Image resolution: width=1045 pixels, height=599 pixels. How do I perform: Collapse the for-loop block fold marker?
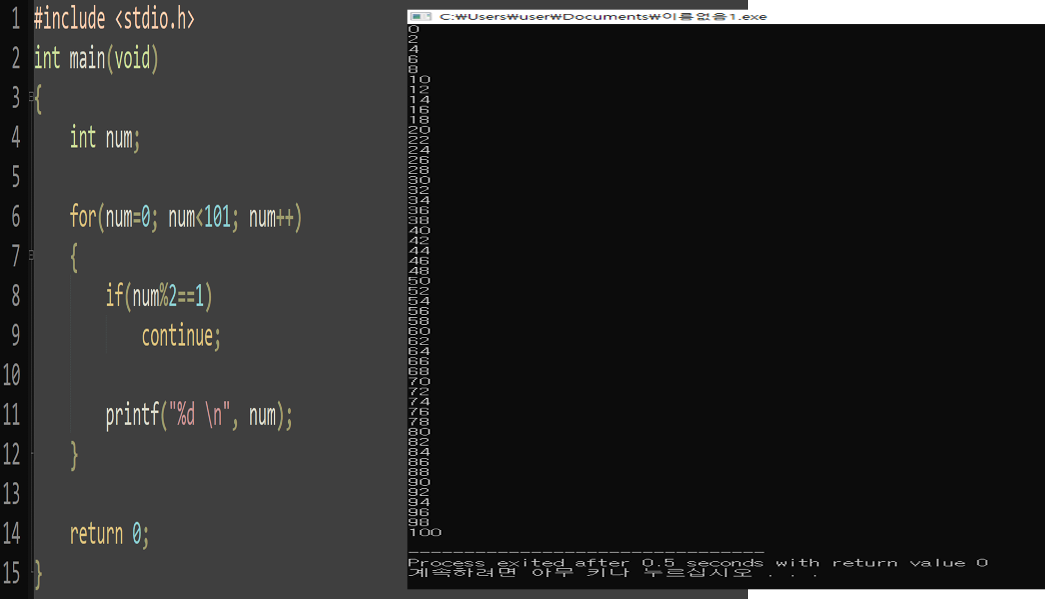pos(31,255)
